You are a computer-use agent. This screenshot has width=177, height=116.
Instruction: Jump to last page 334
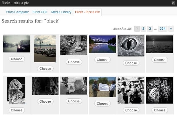[163, 28]
